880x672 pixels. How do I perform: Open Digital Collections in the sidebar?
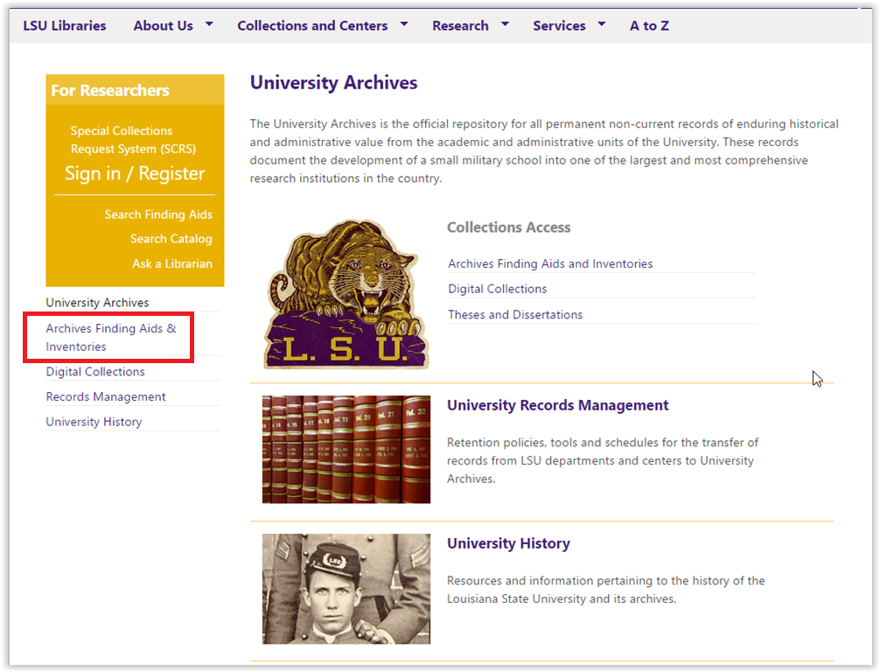pyautogui.click(x=95, y=372)
